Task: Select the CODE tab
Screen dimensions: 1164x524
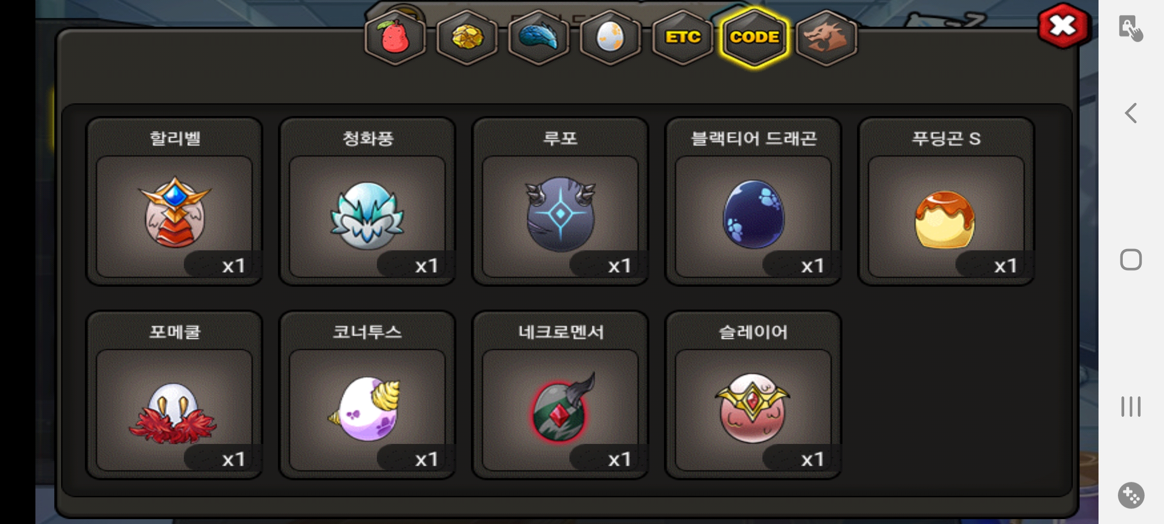Action: tap(754, 37)
